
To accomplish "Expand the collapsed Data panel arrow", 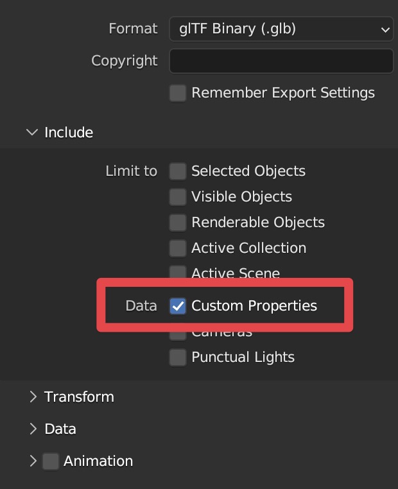I will click(33, 429).
